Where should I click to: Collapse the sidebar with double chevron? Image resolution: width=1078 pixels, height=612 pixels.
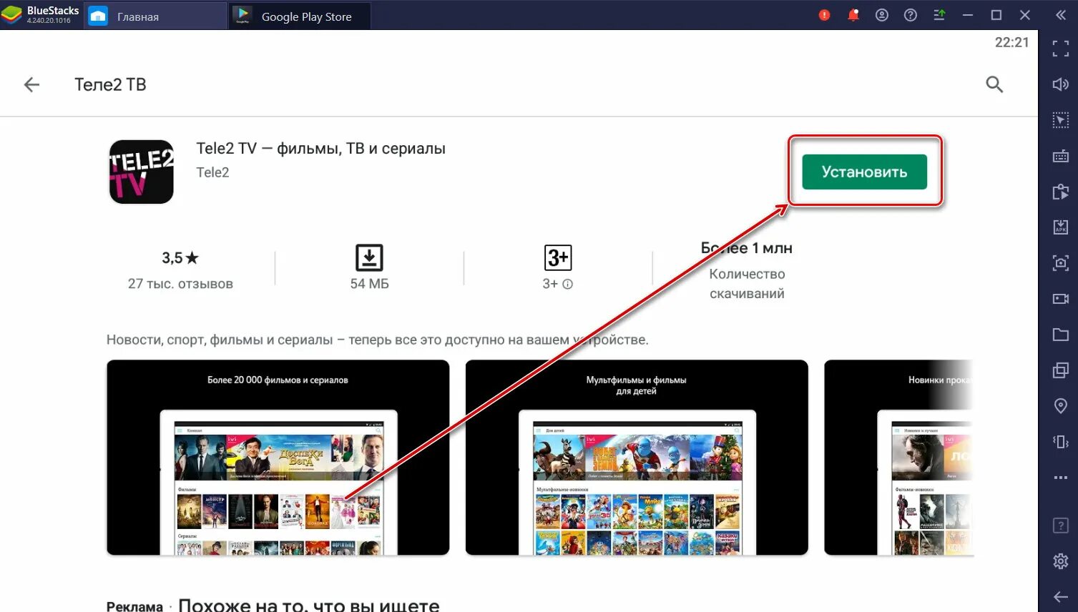pos(1061,15)
